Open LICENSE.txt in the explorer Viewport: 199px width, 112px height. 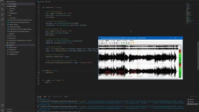tap(12, 43)
